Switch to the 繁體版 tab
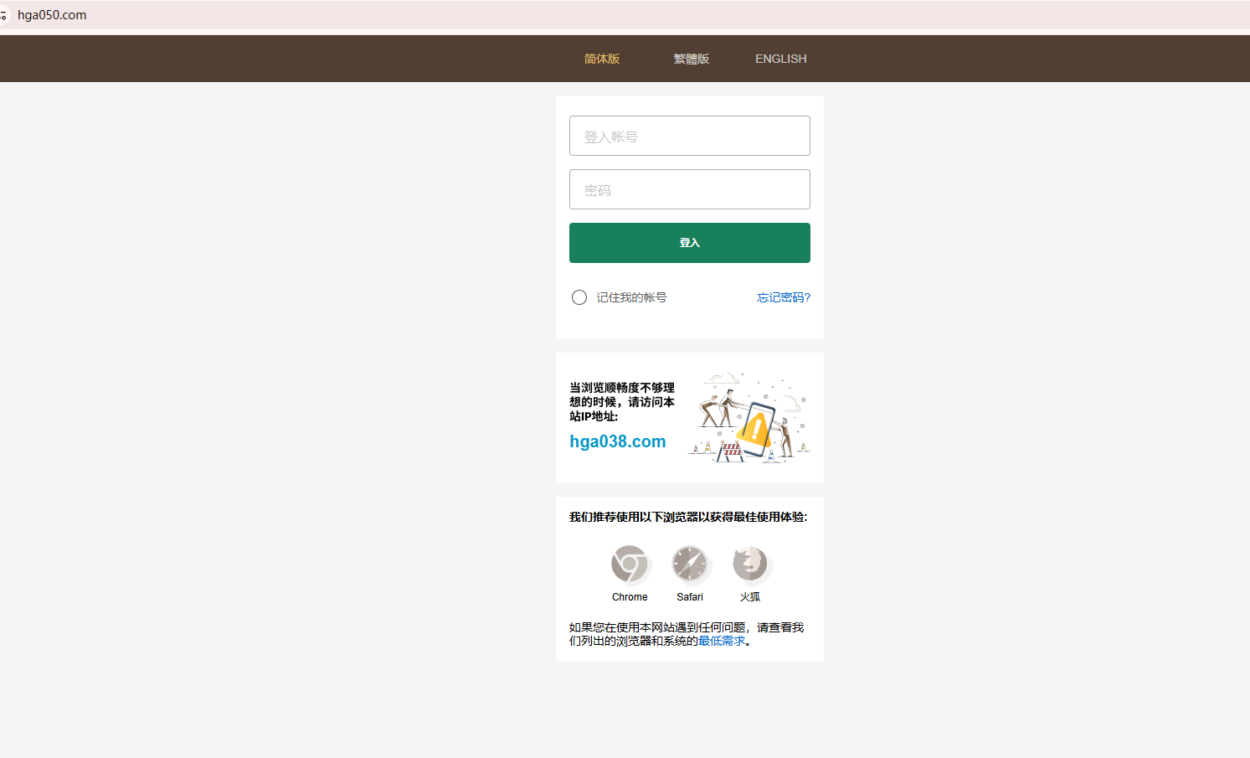The width and height of the screenshot is (1250, 758). pos(691,58)
